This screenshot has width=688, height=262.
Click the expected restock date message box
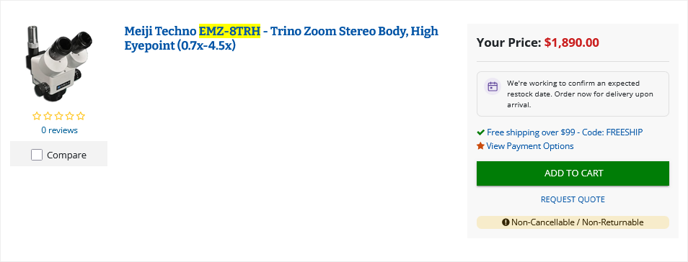click(x=573, y=94)
